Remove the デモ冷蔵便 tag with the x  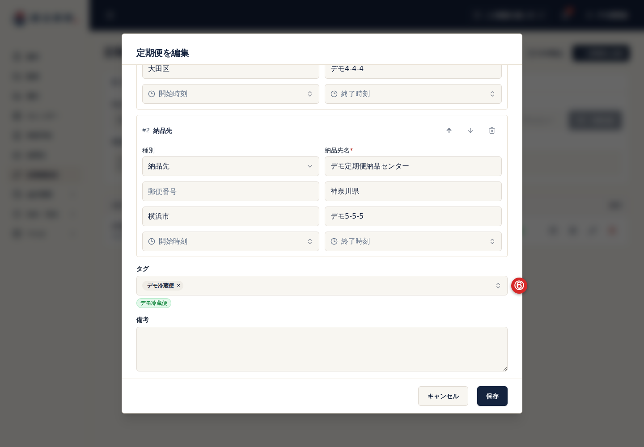[178, 286]
